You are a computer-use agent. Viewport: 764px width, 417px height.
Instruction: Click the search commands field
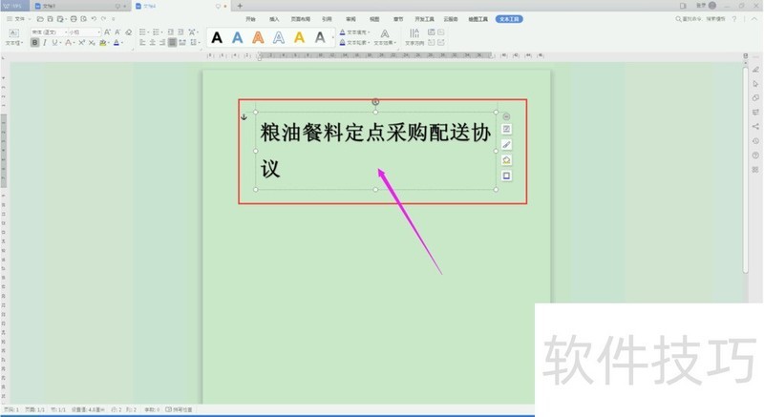[700, 19]
